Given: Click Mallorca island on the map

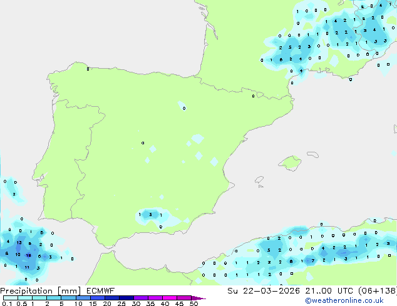Looking at the screenshot, I should [290, 164].
